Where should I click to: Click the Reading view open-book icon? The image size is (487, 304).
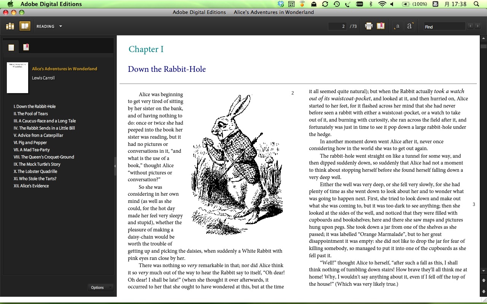coord(25,26)
